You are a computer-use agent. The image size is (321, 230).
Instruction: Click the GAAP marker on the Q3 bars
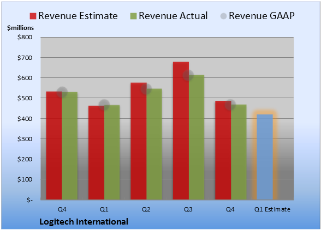tap(188, 75)
